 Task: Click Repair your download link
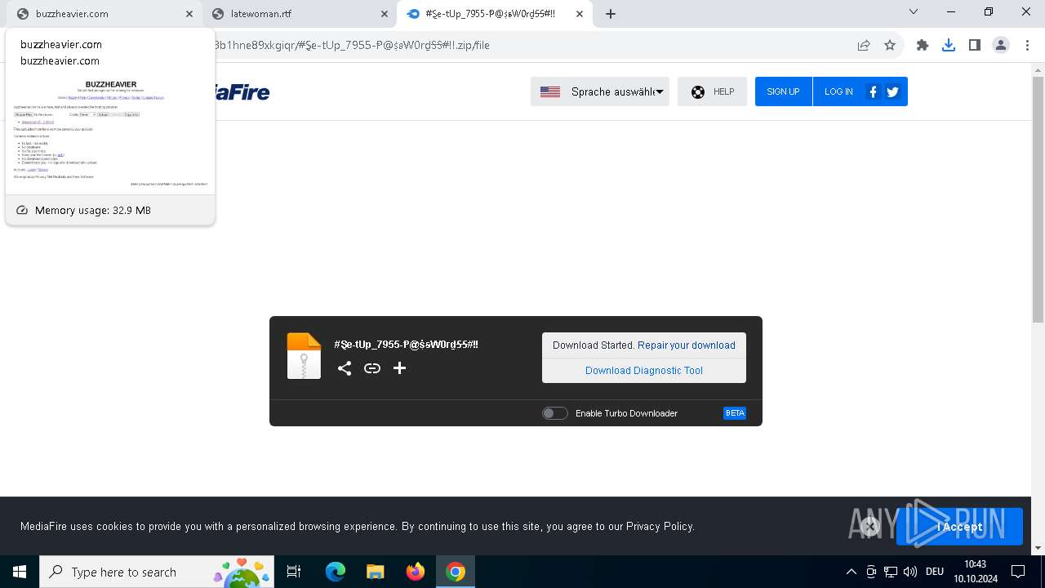(687, 345)
